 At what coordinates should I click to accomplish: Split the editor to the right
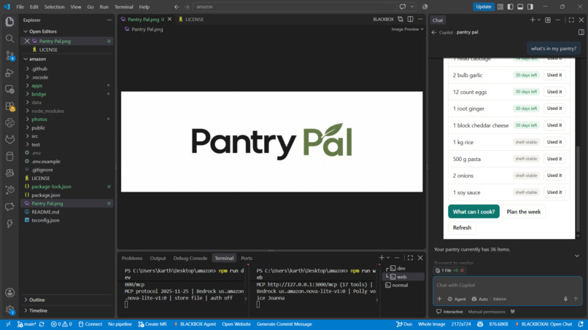(410, 19)
